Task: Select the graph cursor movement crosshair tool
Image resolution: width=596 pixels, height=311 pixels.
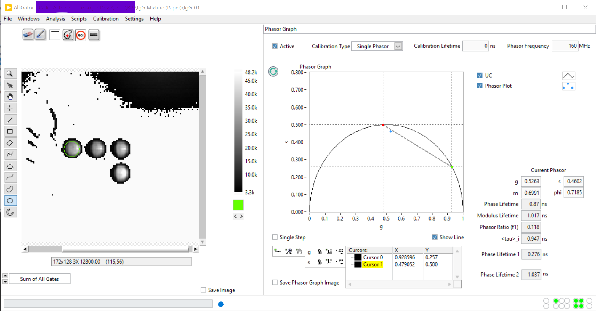Action: click(x=278, y=251)
